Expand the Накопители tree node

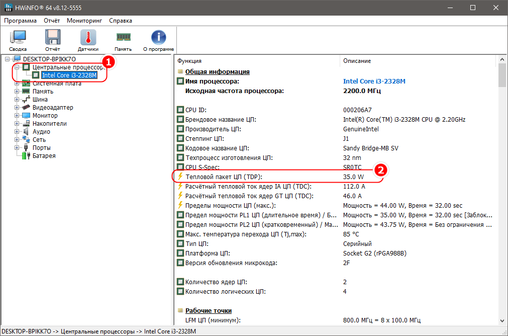[x=17, y=124]
